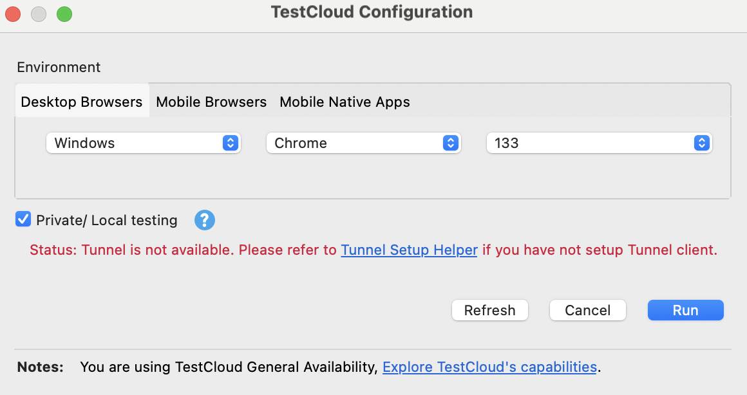The width and height of the screenshot is (747, 395).
Task: Click Refresh to recheck tunnel status
Action: point(489,310)
